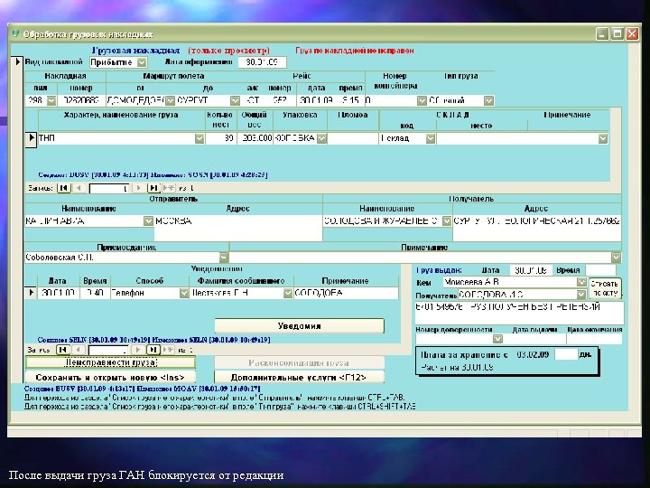This screenshot has height=488, width=650.
Task: Click the Расконсолидация груза button
Action: click(x=299, y=362)
